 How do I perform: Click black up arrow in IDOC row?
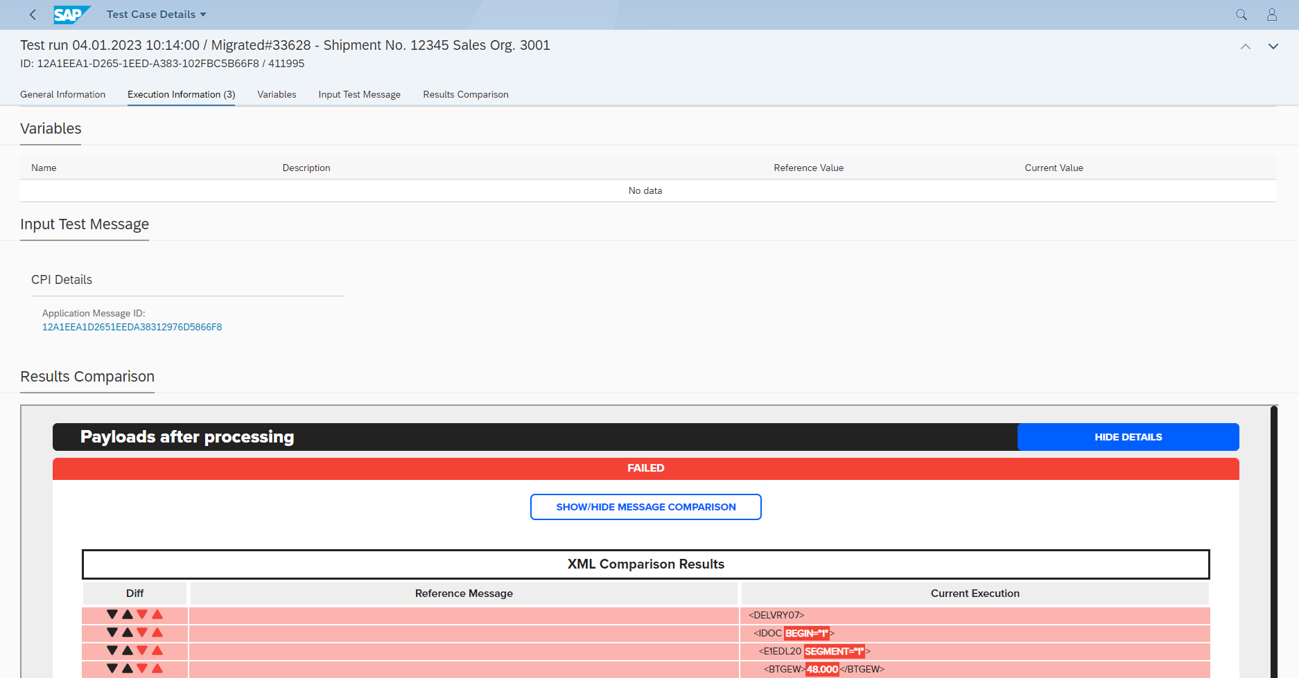coord(128,632)
